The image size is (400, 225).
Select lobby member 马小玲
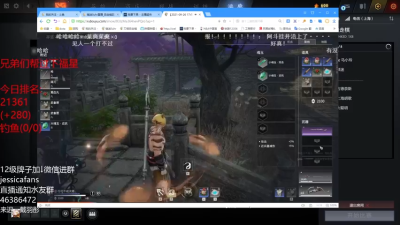(x=346, y=60)
